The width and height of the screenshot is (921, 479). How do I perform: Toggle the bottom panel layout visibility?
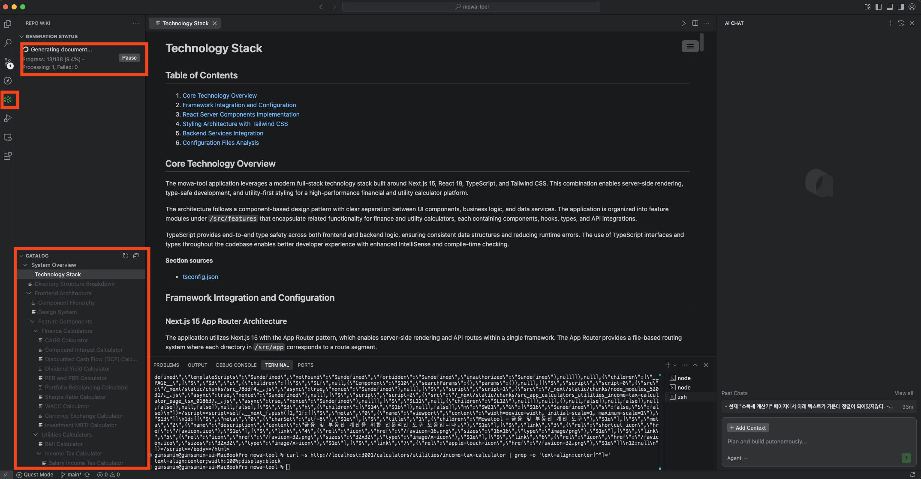pyautogui.click(x=890, y=7)
